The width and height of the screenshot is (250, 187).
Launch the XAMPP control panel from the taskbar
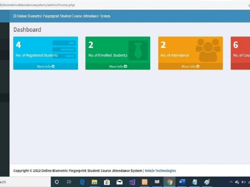coord(144,182)
